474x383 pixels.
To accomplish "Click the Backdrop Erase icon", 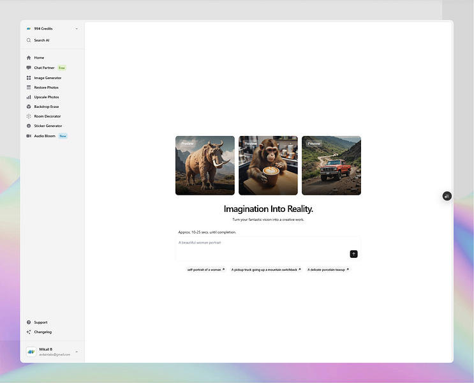I will pos(29,107).
